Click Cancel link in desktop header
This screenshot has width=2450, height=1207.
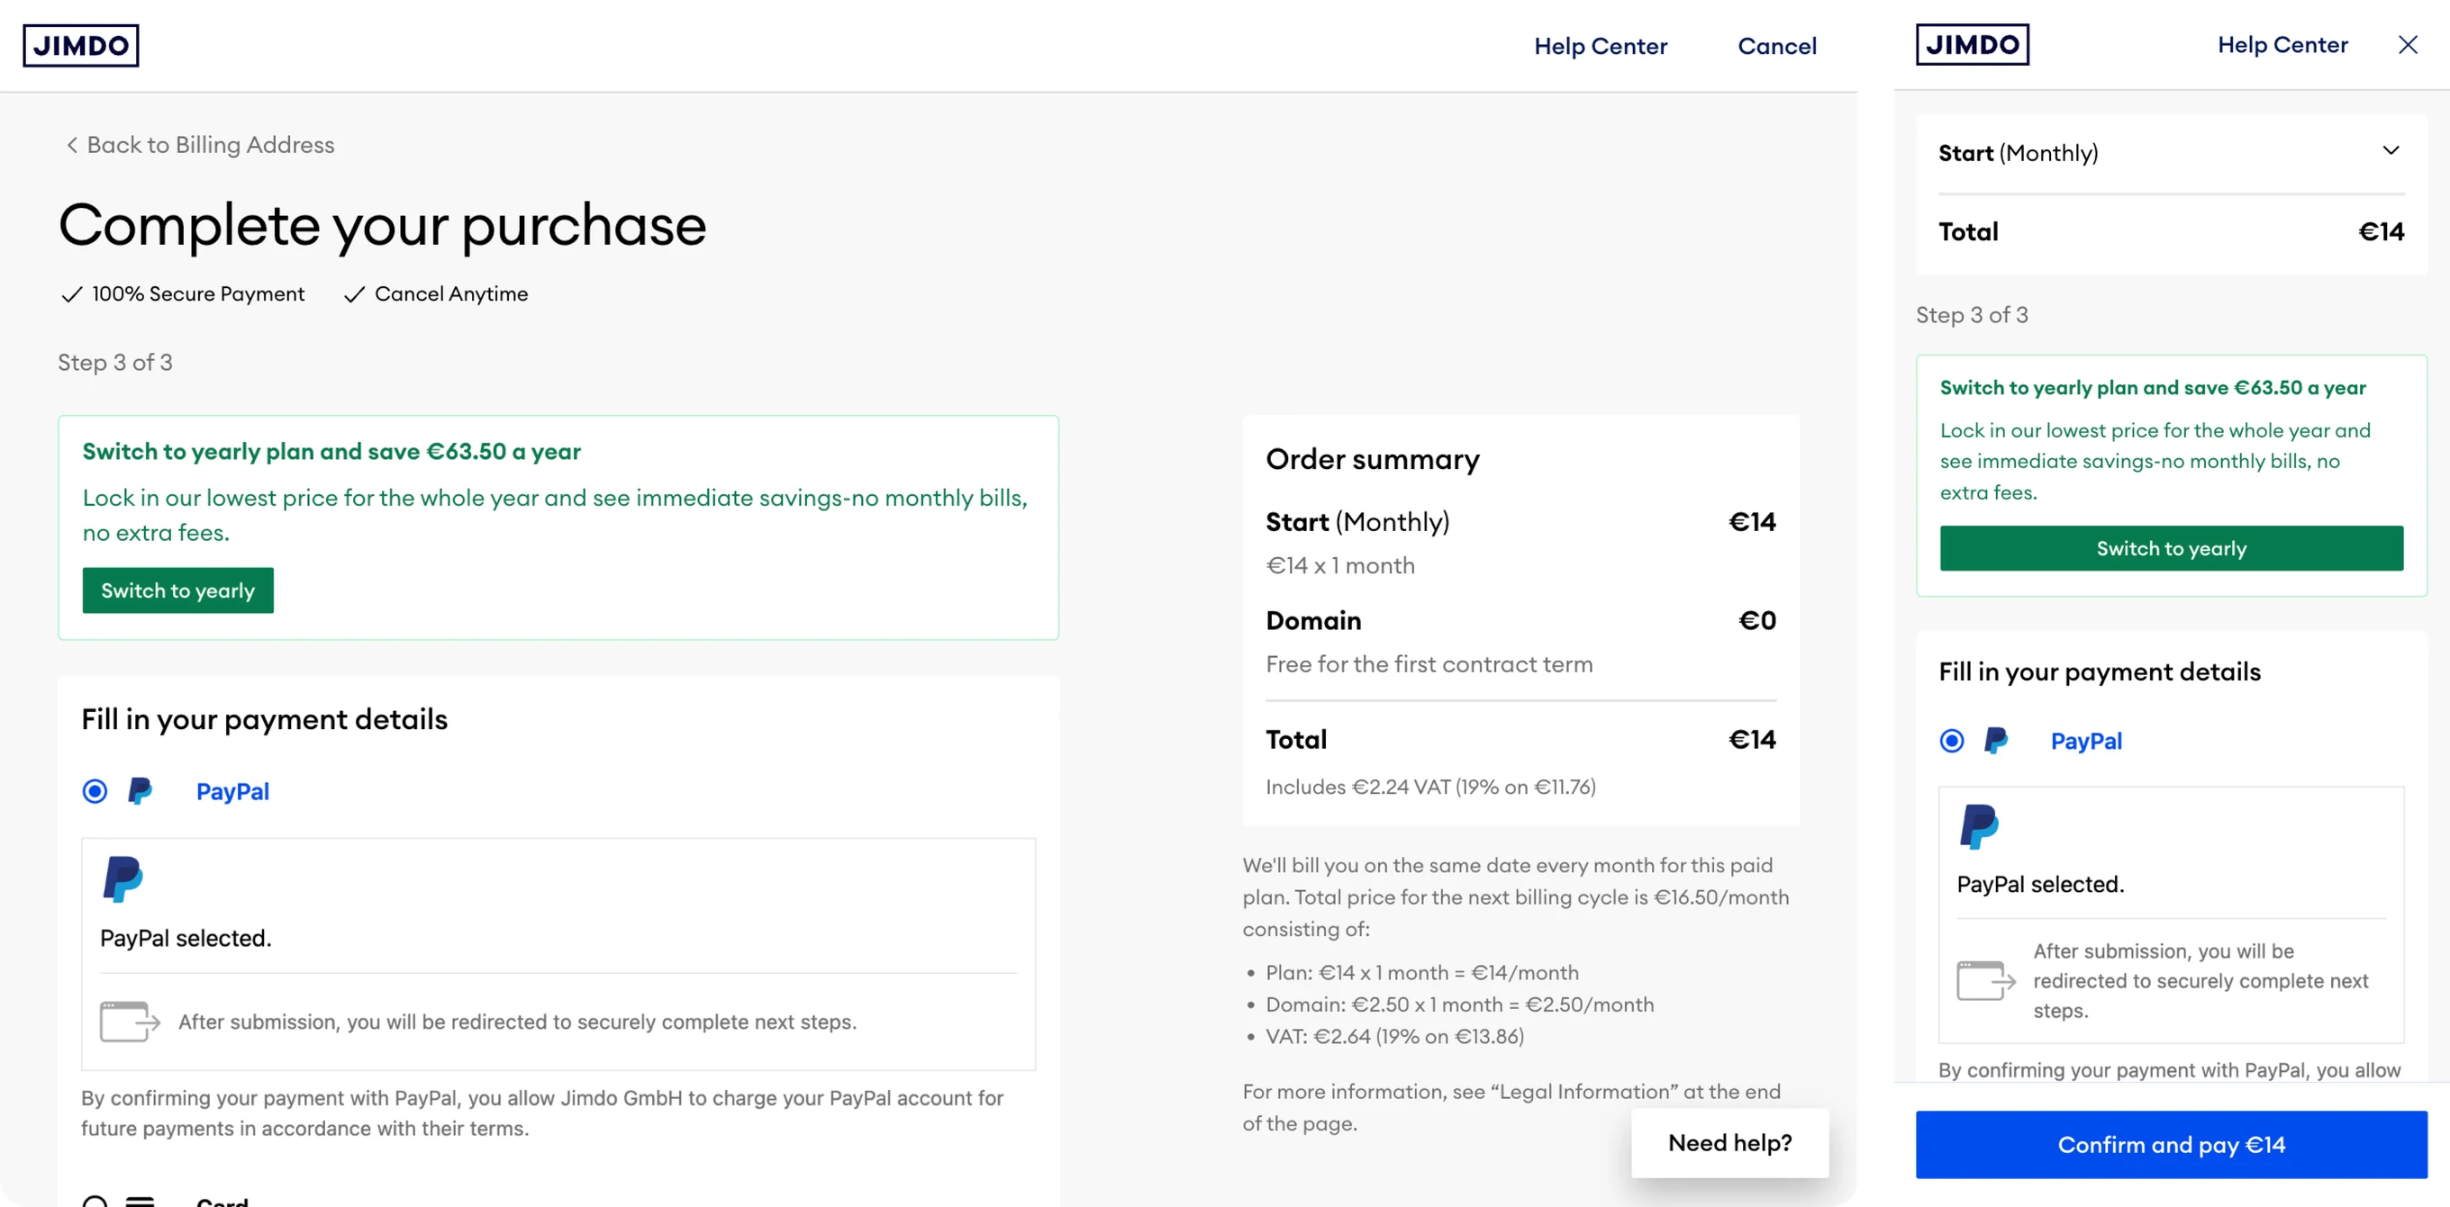pos(1776,46)
